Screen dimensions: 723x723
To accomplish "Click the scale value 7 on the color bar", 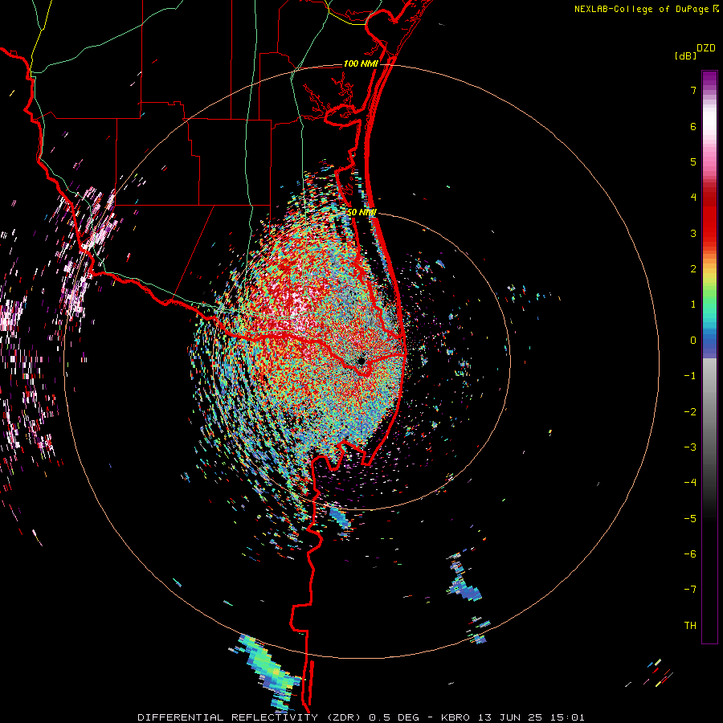I will 693,90.
